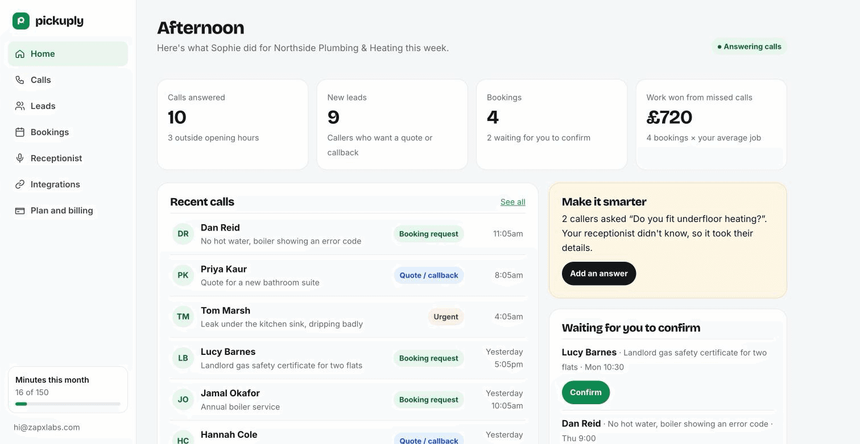The image size is (860, 444).
Task: Click the Add an answer button
Action: [x=599, y=274]
